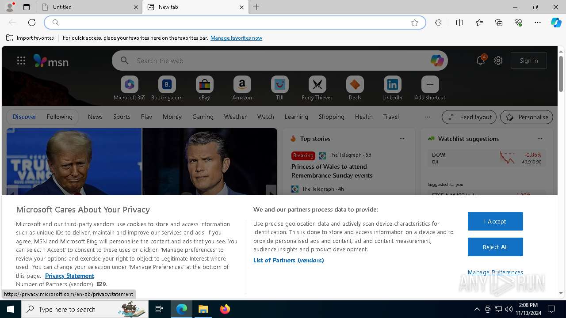This screenshot has width=566, height=318.
Task: Open the Feed layout options
Action: [x=469, y=117]
